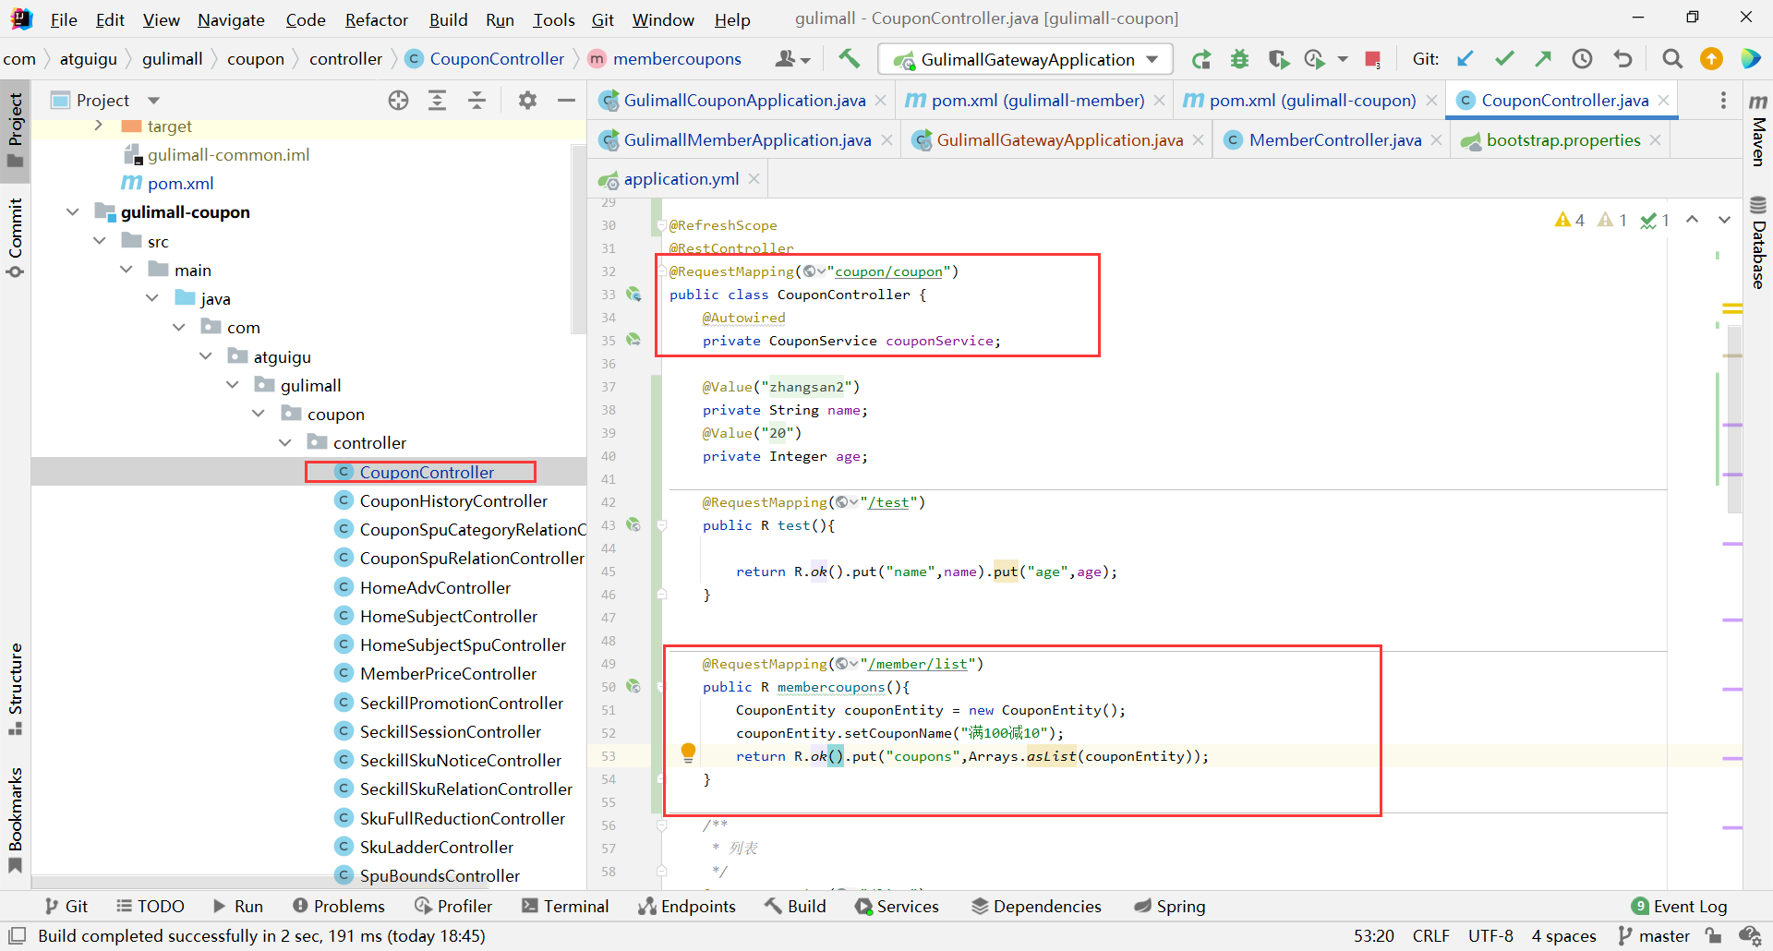Click the Rerun GulimallGatewayApplication icon
Viewport: 1773px width, 951px height.
pyautogui.click(x=1201, y=59)
